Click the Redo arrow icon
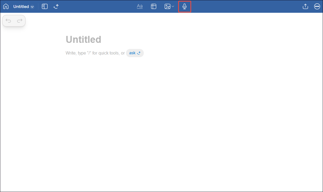The width and height of the screenshot is (323, 192). click(x=19, y=20)
